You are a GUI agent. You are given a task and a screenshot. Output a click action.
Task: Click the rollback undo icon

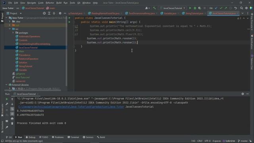(235, 8)
